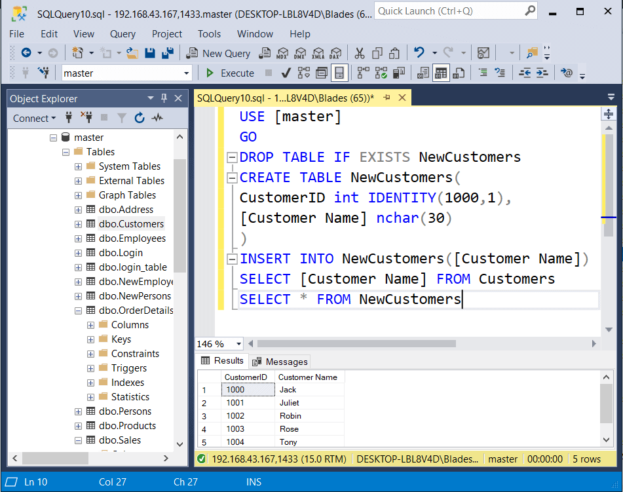Screen dimensions: 623x492
Task: Select the Undo icon
Action: click(x=419, y=53)
